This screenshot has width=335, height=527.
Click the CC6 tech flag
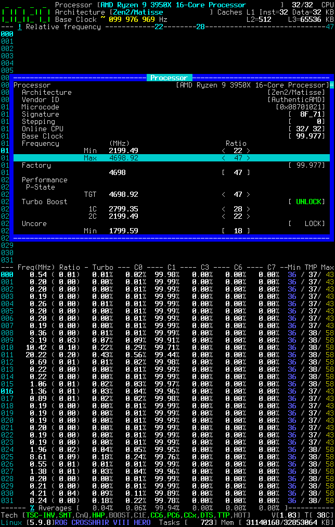(158, 515)
